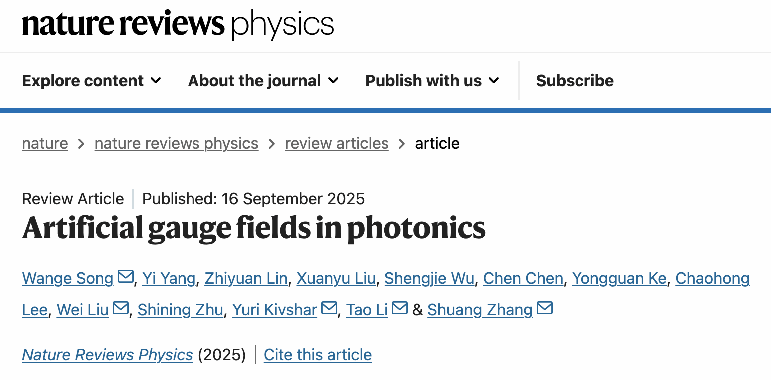Open author Chen Chen's profile link
This screenshot has height=380, width=771.
(523, 278)
